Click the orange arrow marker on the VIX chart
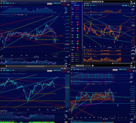Image resolution: width=136 pixels, height=123 pixels. point(114,42)
